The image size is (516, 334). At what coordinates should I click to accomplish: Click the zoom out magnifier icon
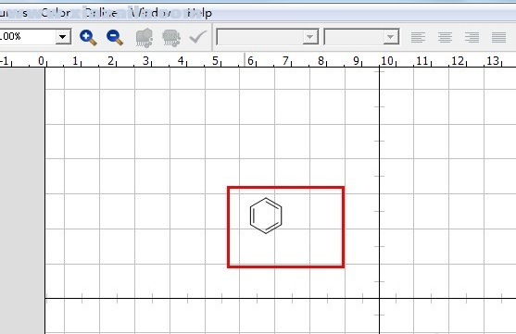tap(115, 38)
